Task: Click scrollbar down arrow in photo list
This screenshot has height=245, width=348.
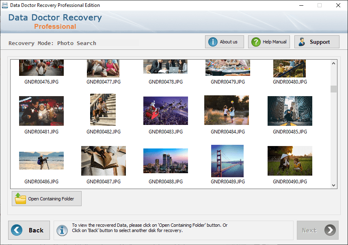Action: (x=333, y=185)
